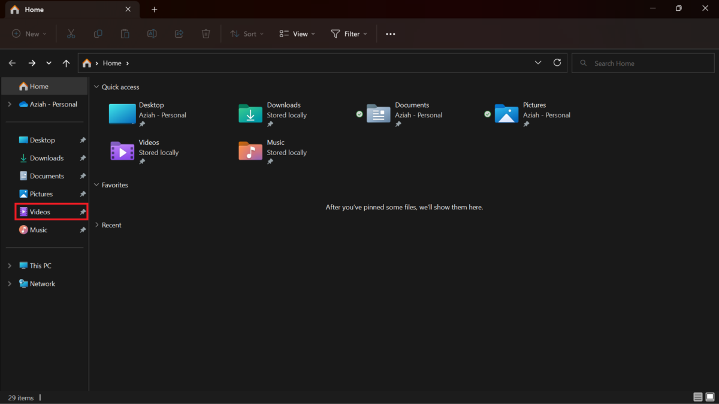The image size is (719, 404).
Task: Click the up-one-level navigation arrow
Action: pyautogui.click(x=66, y=63)
